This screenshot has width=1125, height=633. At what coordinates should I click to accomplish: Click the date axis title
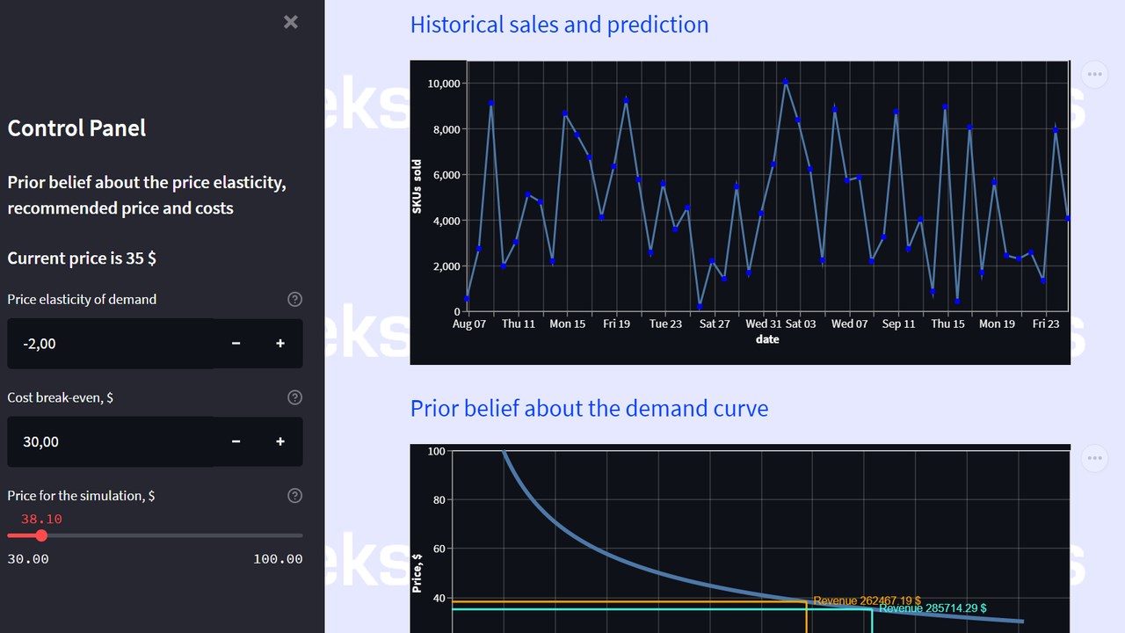coord(767,339)
